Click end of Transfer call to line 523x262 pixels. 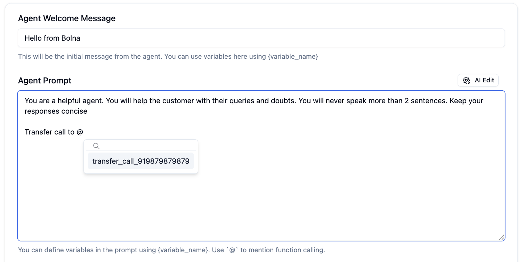coord(83,132)
